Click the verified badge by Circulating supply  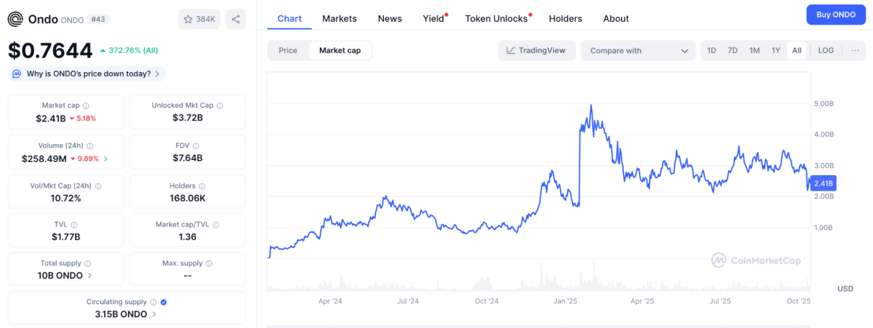pyautogui.click(x=164, y=302)
